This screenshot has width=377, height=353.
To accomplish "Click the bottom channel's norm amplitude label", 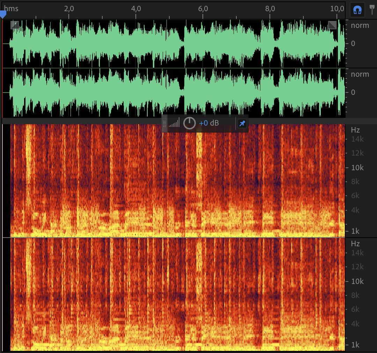I will [x=360, y=74].
